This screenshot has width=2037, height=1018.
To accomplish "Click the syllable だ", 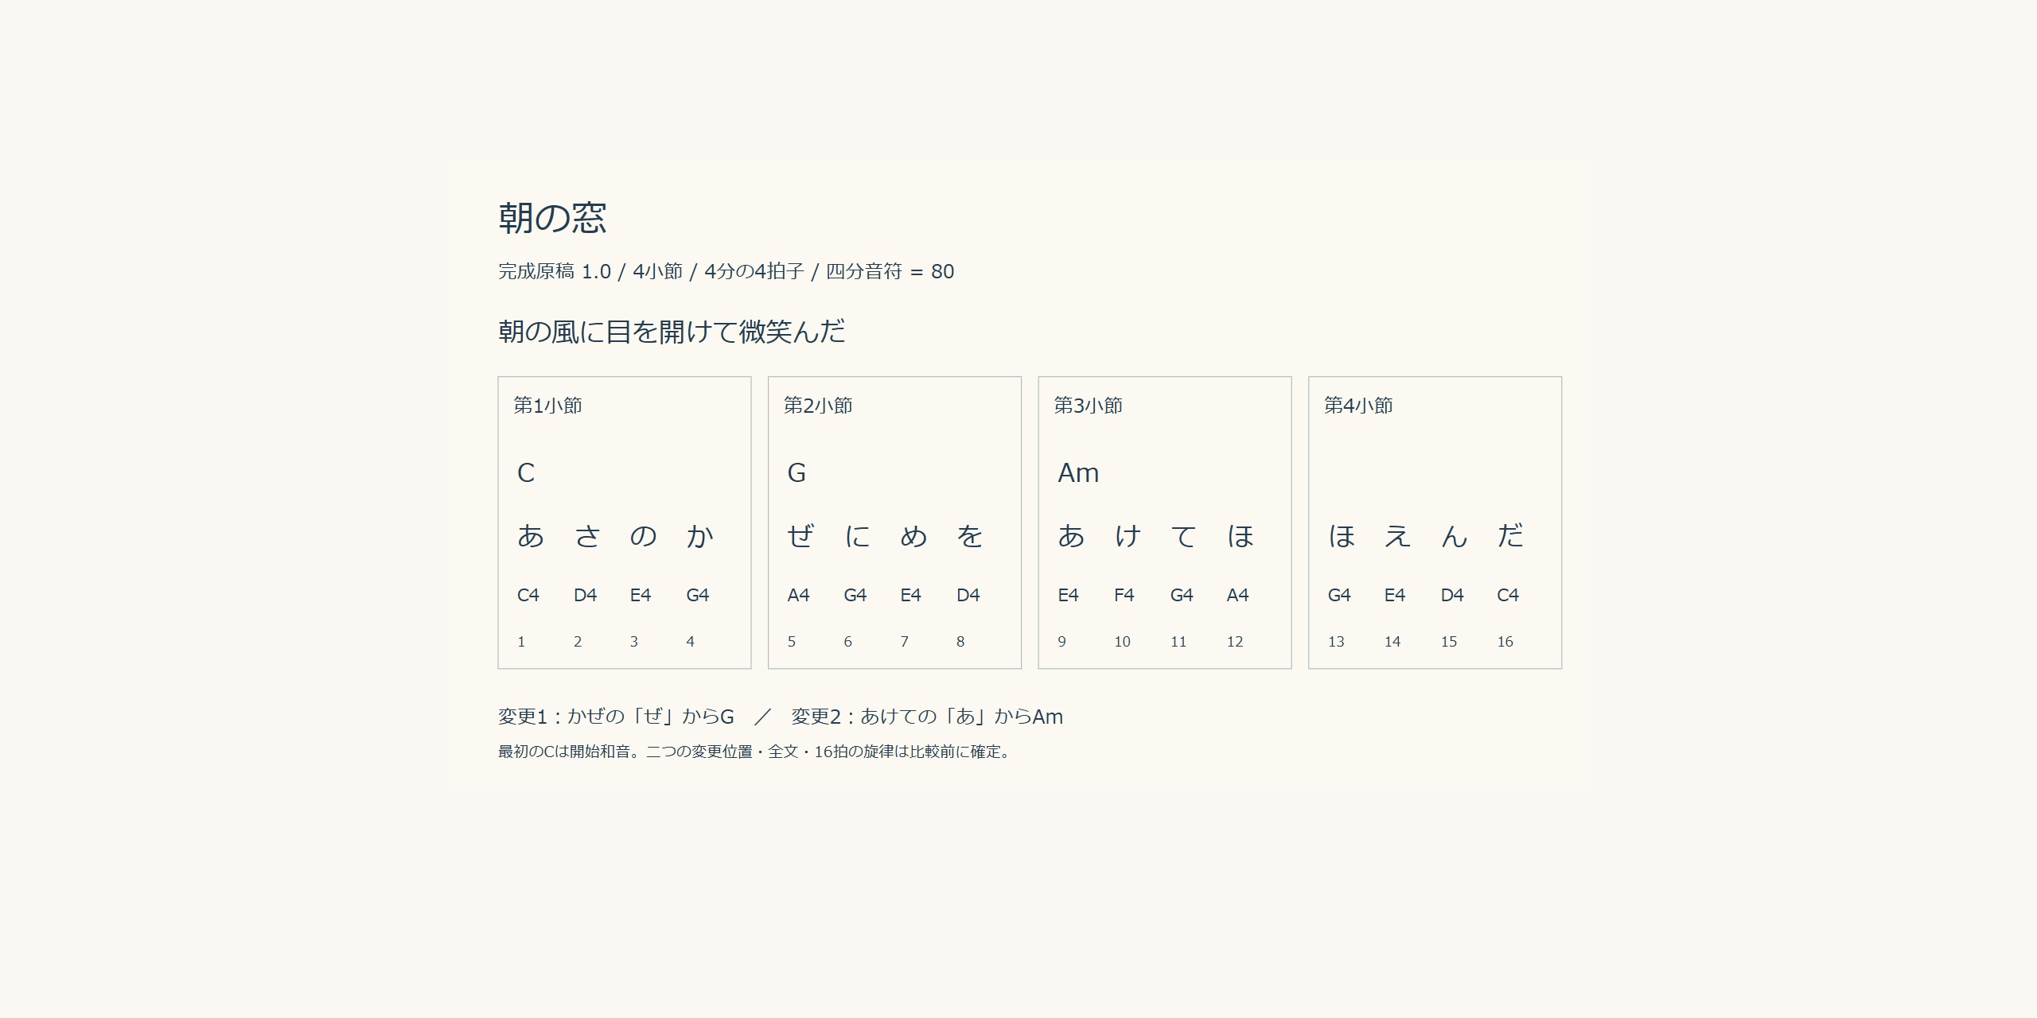I will point(1510,536).
